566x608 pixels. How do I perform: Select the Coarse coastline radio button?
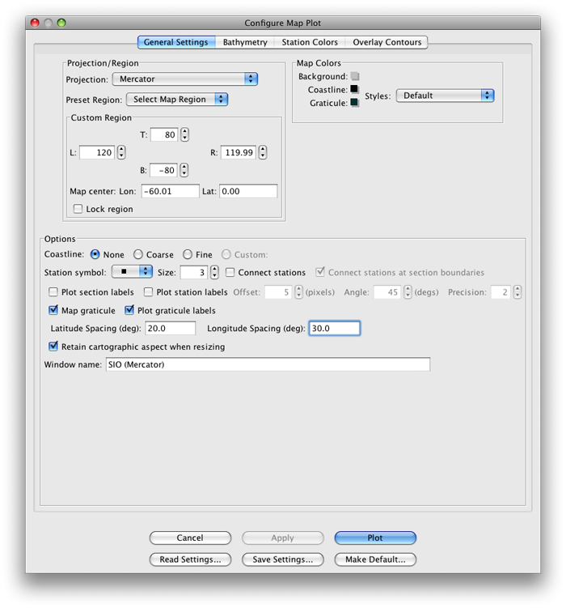tap(138, 254)
